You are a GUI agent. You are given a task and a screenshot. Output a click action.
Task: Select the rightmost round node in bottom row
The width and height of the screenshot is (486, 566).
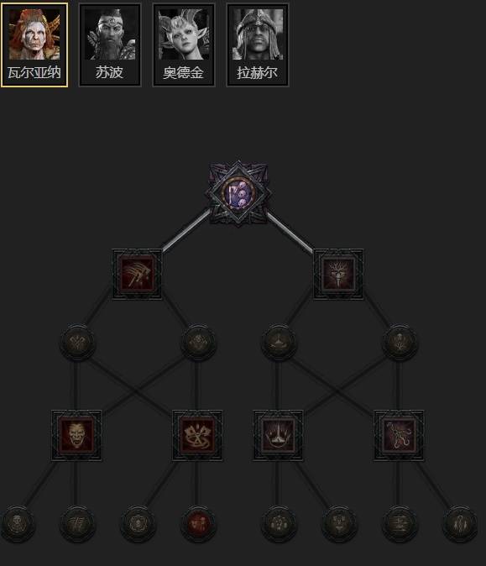(x=460, y=523)
